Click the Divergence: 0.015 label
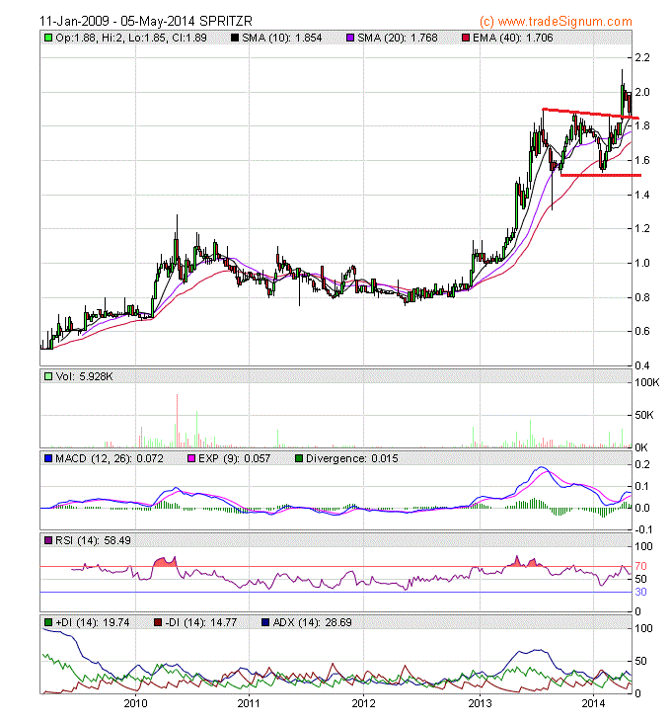Screen dimensions: 671x724 [352, 458]
